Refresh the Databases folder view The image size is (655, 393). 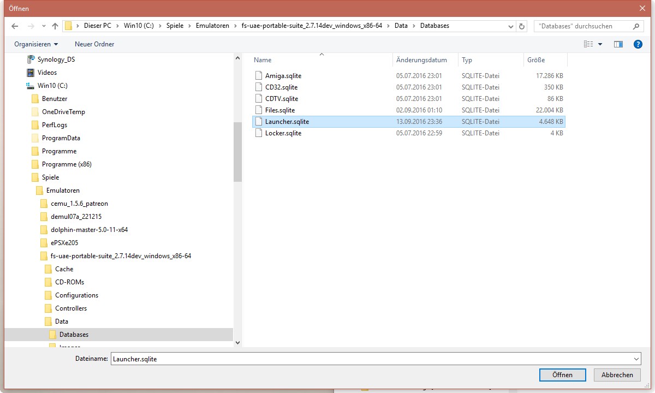coord(522,26)
